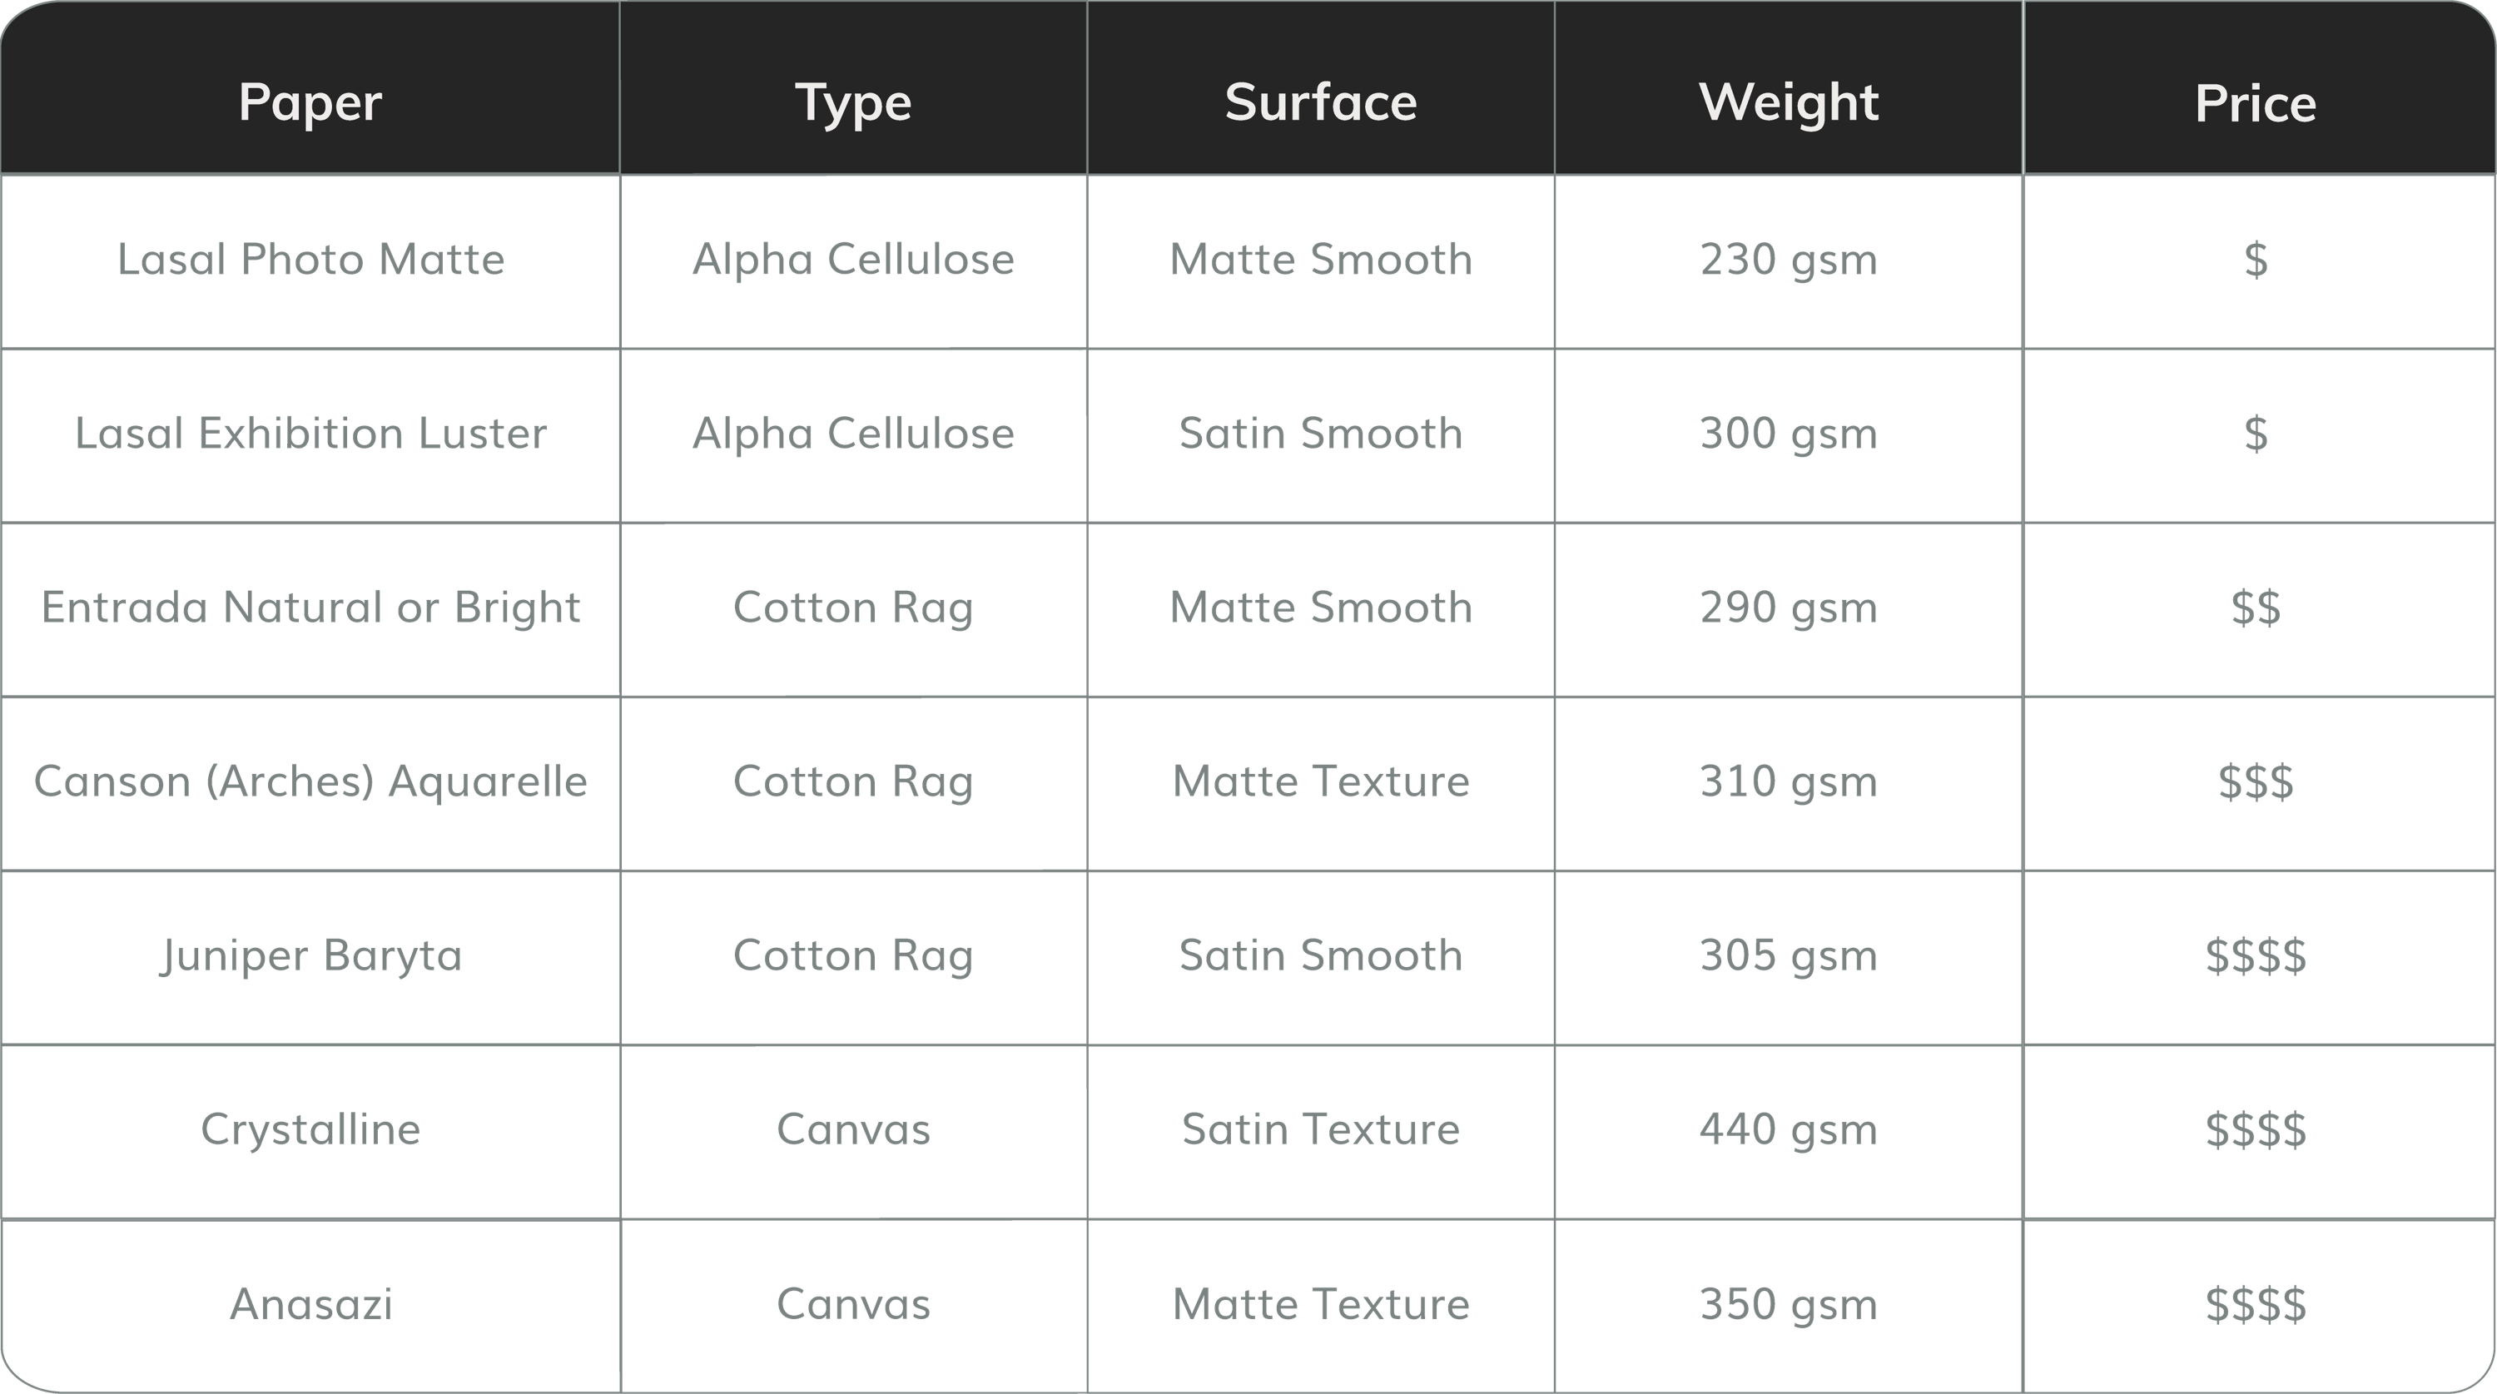Select the Lasal Exhibition Luster cell
This screenshot has height=1394, width=2497.
[310, 434]
